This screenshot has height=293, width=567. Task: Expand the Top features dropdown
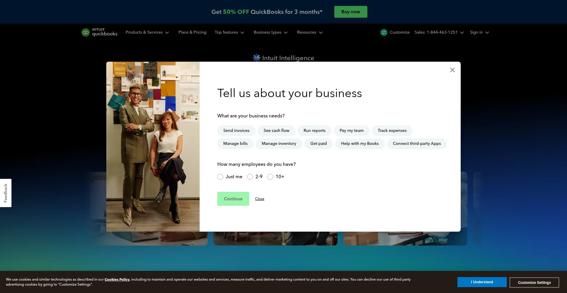click(x=229, y=32)
